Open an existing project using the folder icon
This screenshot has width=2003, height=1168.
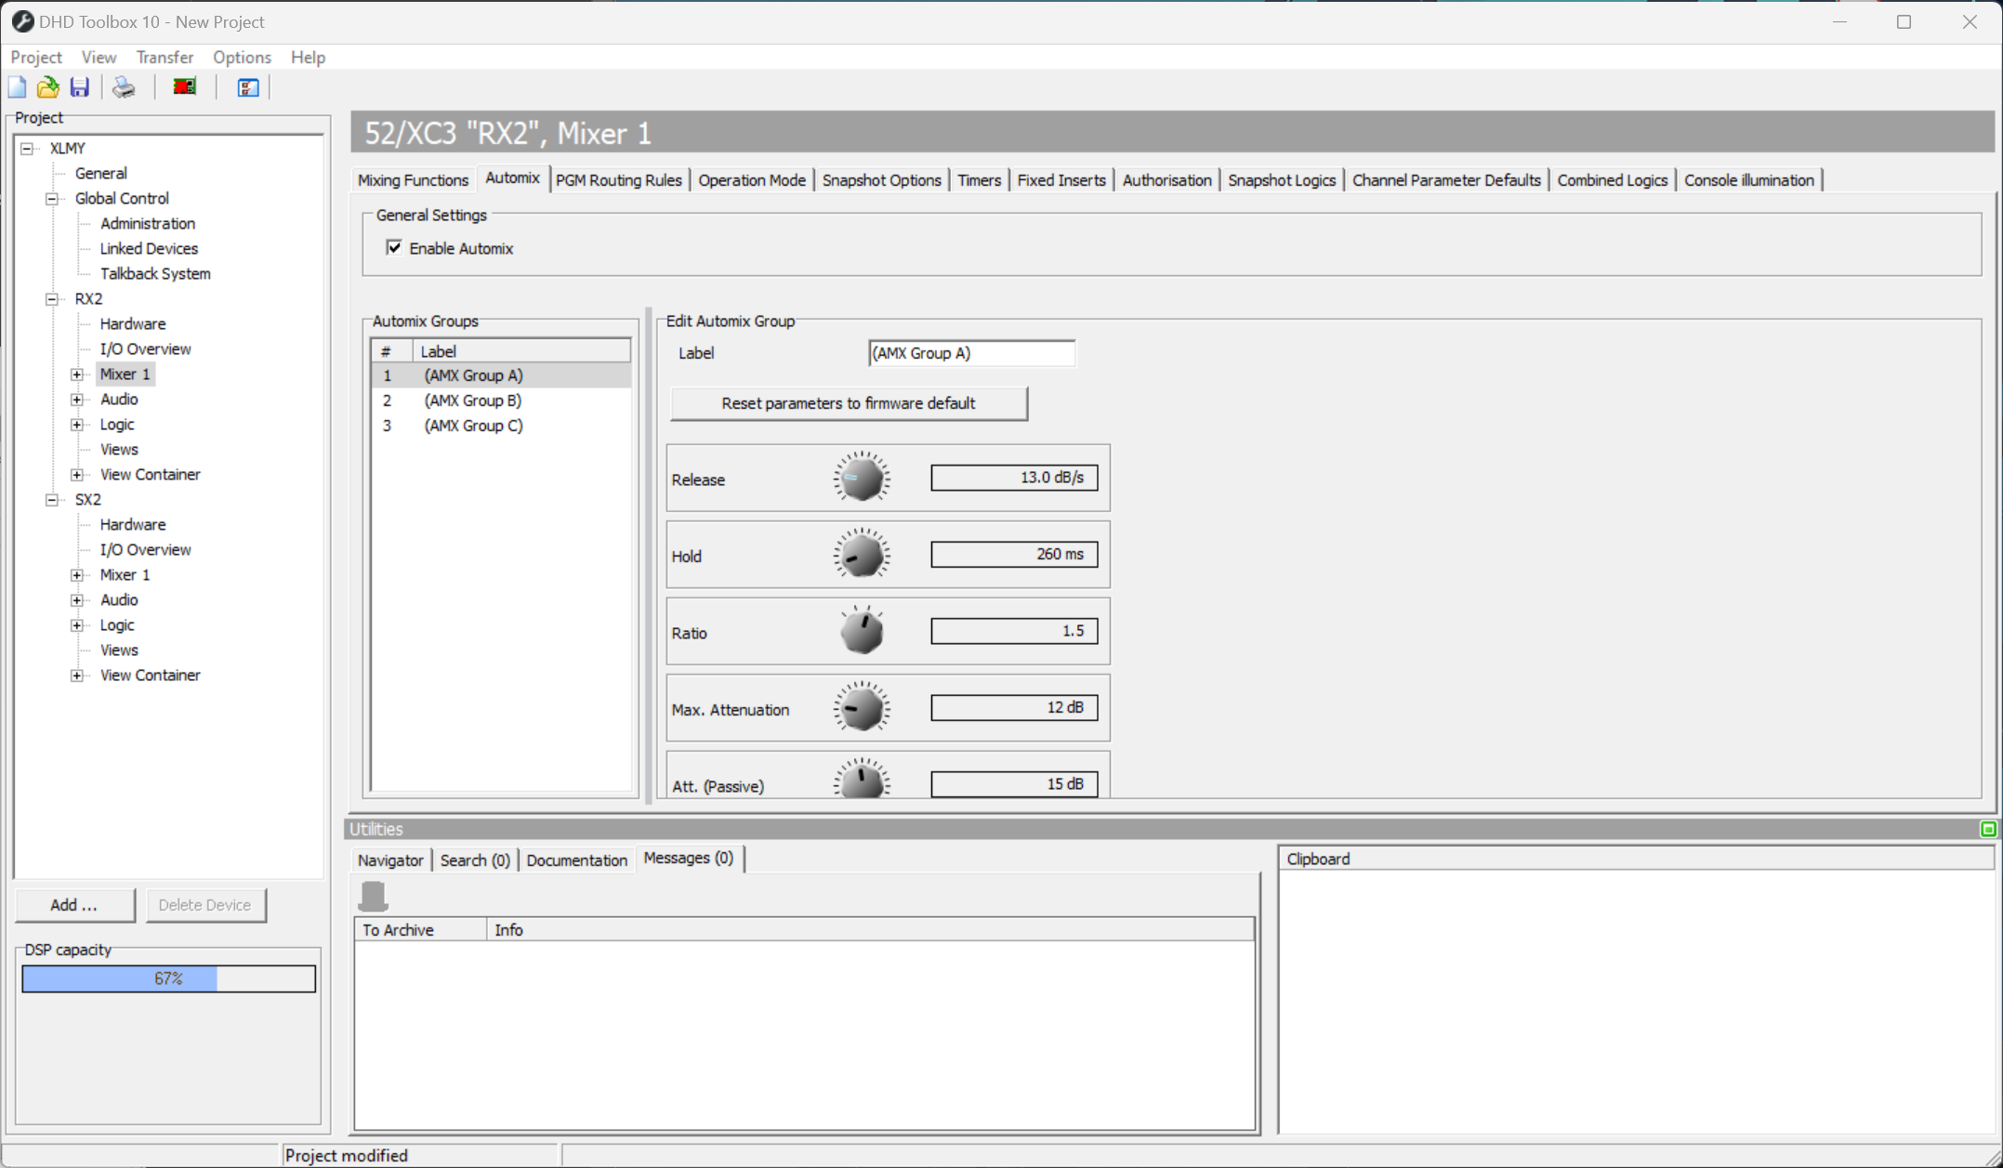coord(47,86)
